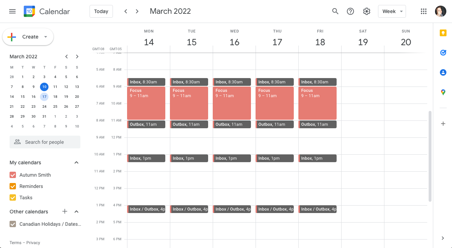Image resolution: width=452 pixels, height=248 pixels.
Task: Go to the next week arrow
Action: pyautogui.click(x=137, y=11)
